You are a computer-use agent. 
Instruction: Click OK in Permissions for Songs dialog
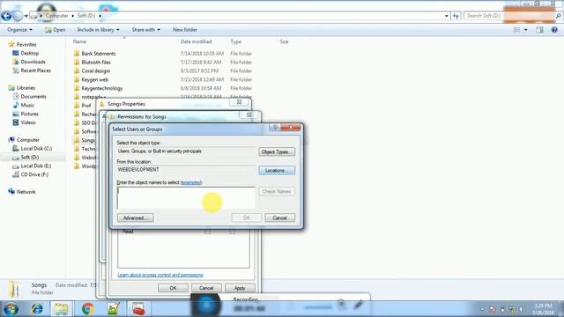tap(173, 288)
